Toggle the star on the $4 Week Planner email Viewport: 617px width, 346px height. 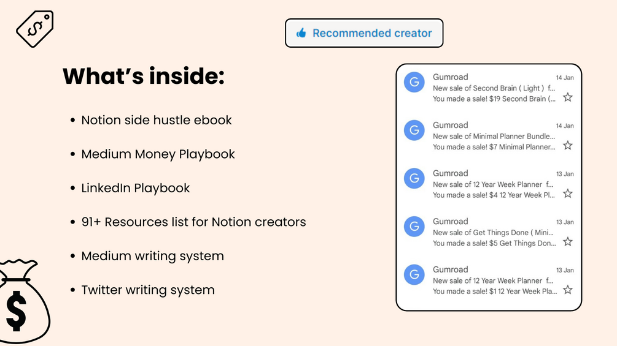568,194
